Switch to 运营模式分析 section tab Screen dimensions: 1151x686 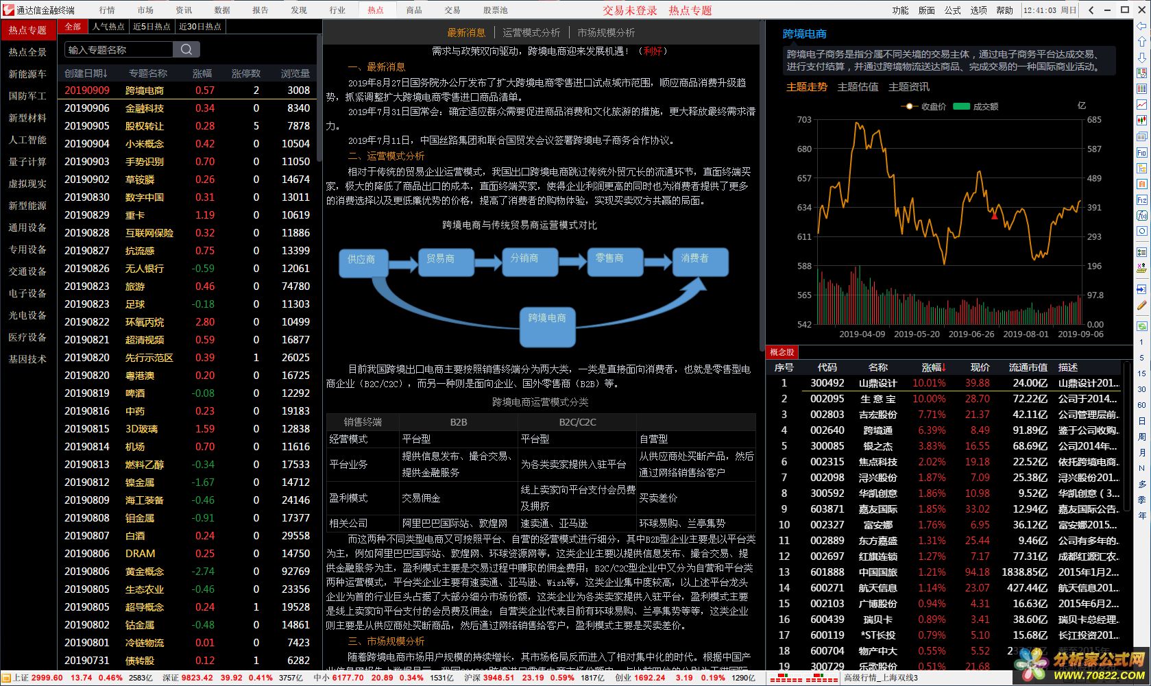click(531, 33)
